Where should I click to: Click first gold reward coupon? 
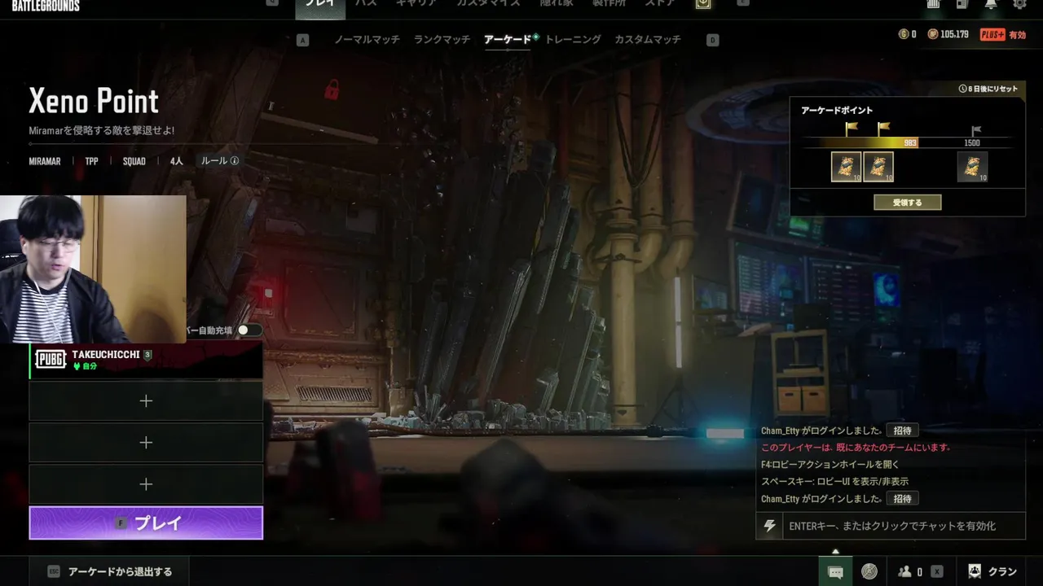(x=847, y=167)
